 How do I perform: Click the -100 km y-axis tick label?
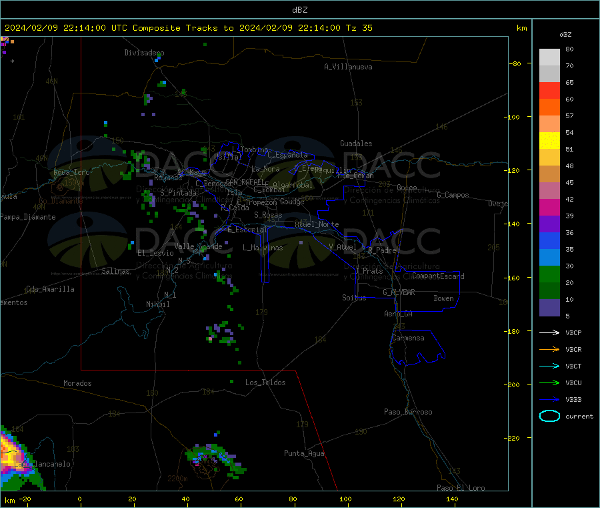coord(513,117)
